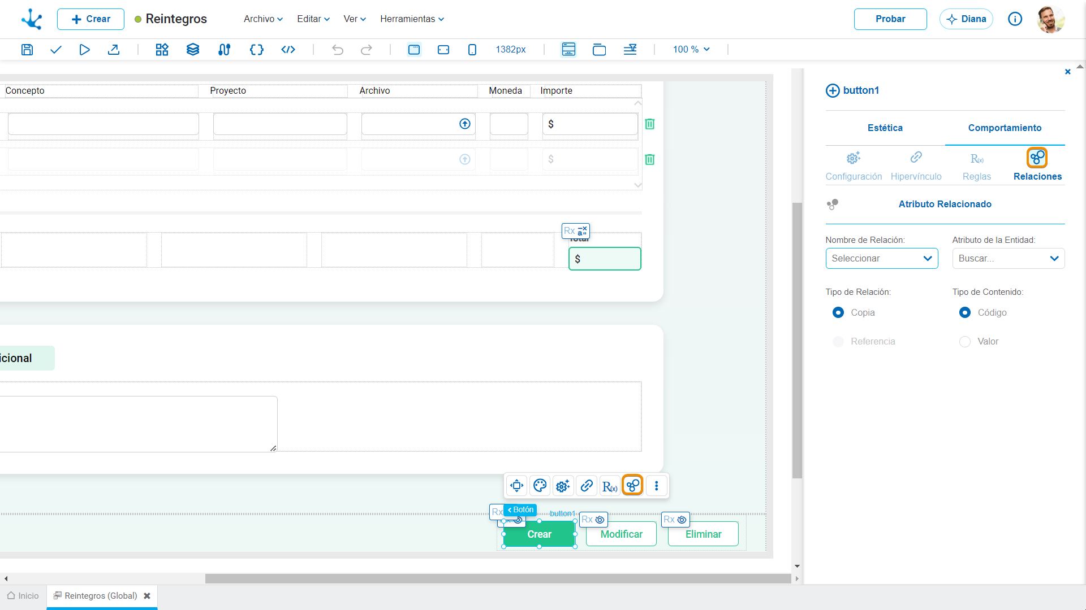Click the Probar button
1086x610 pixels.
(890, 19)
